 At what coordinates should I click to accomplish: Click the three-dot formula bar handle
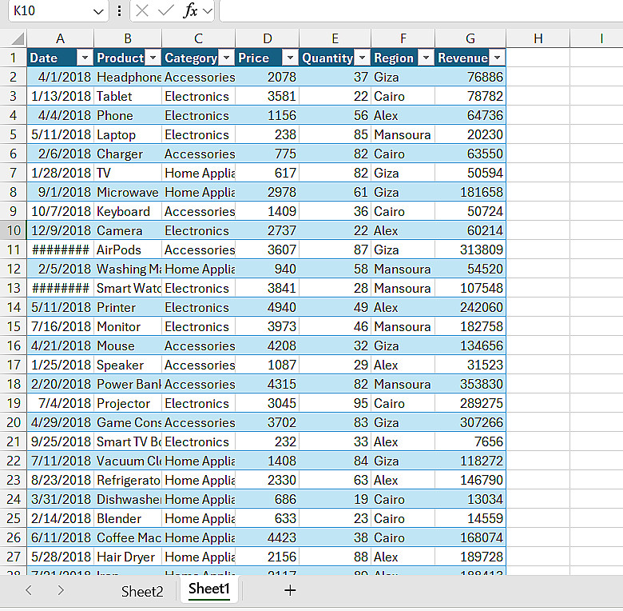click(x=119, y=10)
